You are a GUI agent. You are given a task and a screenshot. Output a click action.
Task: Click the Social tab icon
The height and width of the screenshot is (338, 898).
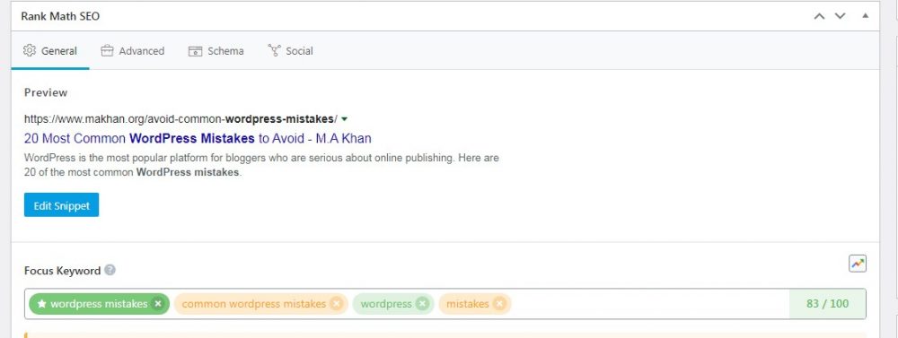274,50
